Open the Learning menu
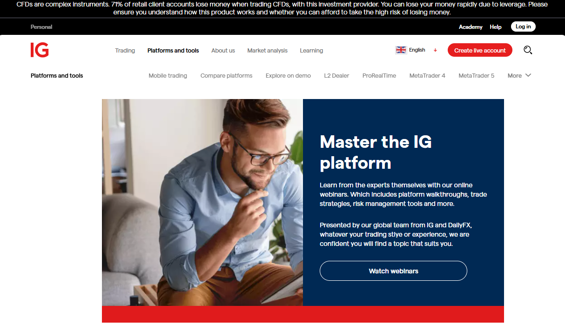The image size is (565, 331). pos(311,50)
